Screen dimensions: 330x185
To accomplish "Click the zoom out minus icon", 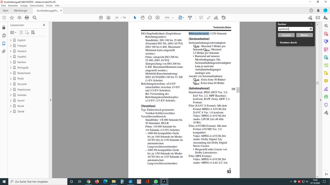I will (x=150, y=18).
